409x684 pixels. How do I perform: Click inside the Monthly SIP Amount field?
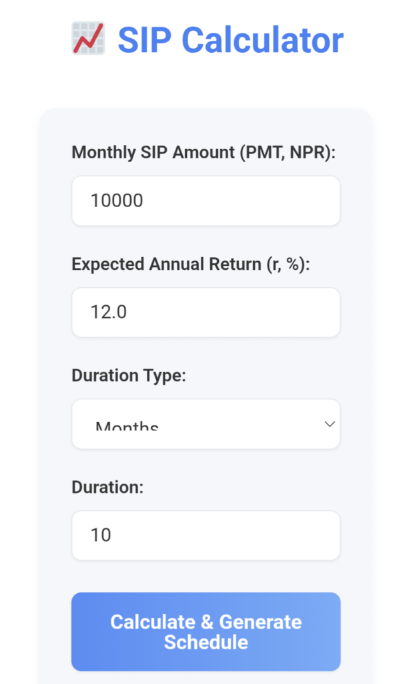pos(206,200)
